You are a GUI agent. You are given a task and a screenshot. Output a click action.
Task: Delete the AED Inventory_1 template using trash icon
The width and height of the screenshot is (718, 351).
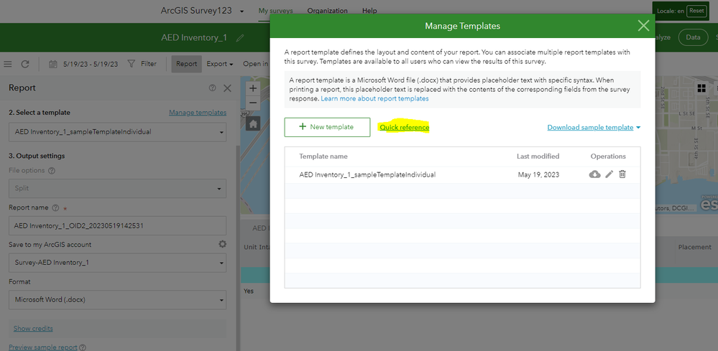click(622, 174)
